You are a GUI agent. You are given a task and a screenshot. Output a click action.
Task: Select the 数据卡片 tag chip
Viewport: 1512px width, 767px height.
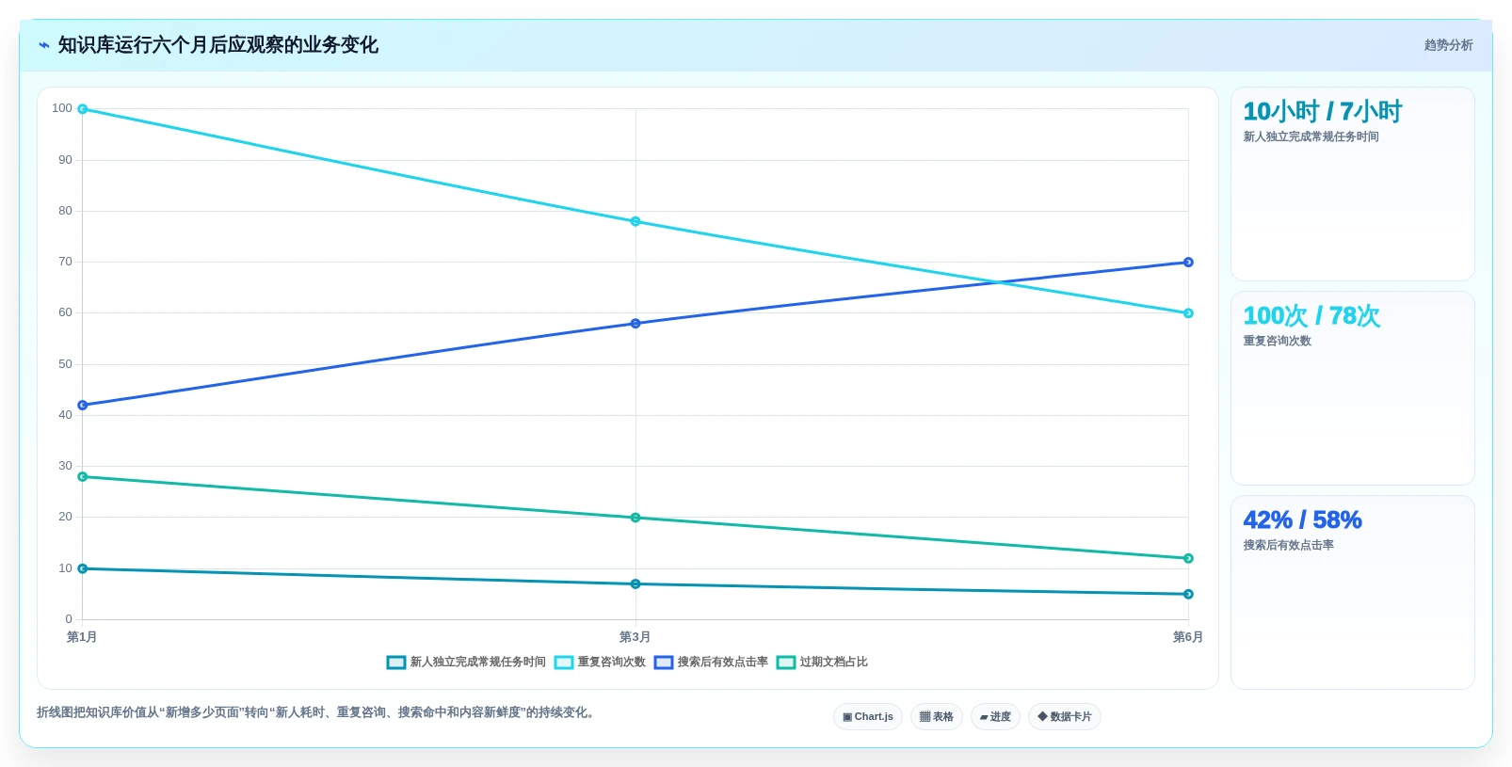(1065, 717)
